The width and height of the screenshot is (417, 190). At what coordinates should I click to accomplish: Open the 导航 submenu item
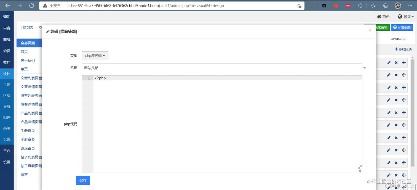point(7,106)
